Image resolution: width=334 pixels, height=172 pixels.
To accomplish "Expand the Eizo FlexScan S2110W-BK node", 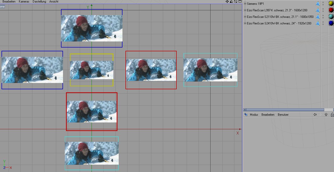I will 245,17.
